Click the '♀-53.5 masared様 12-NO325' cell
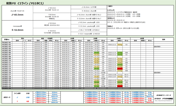Screen dimensions: 176x106 (x=89, y=34)
